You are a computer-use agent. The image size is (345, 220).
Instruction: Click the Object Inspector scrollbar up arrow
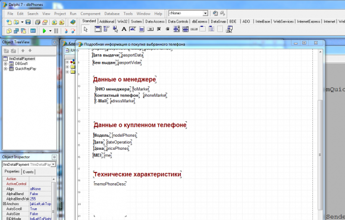tap(54, 179)
